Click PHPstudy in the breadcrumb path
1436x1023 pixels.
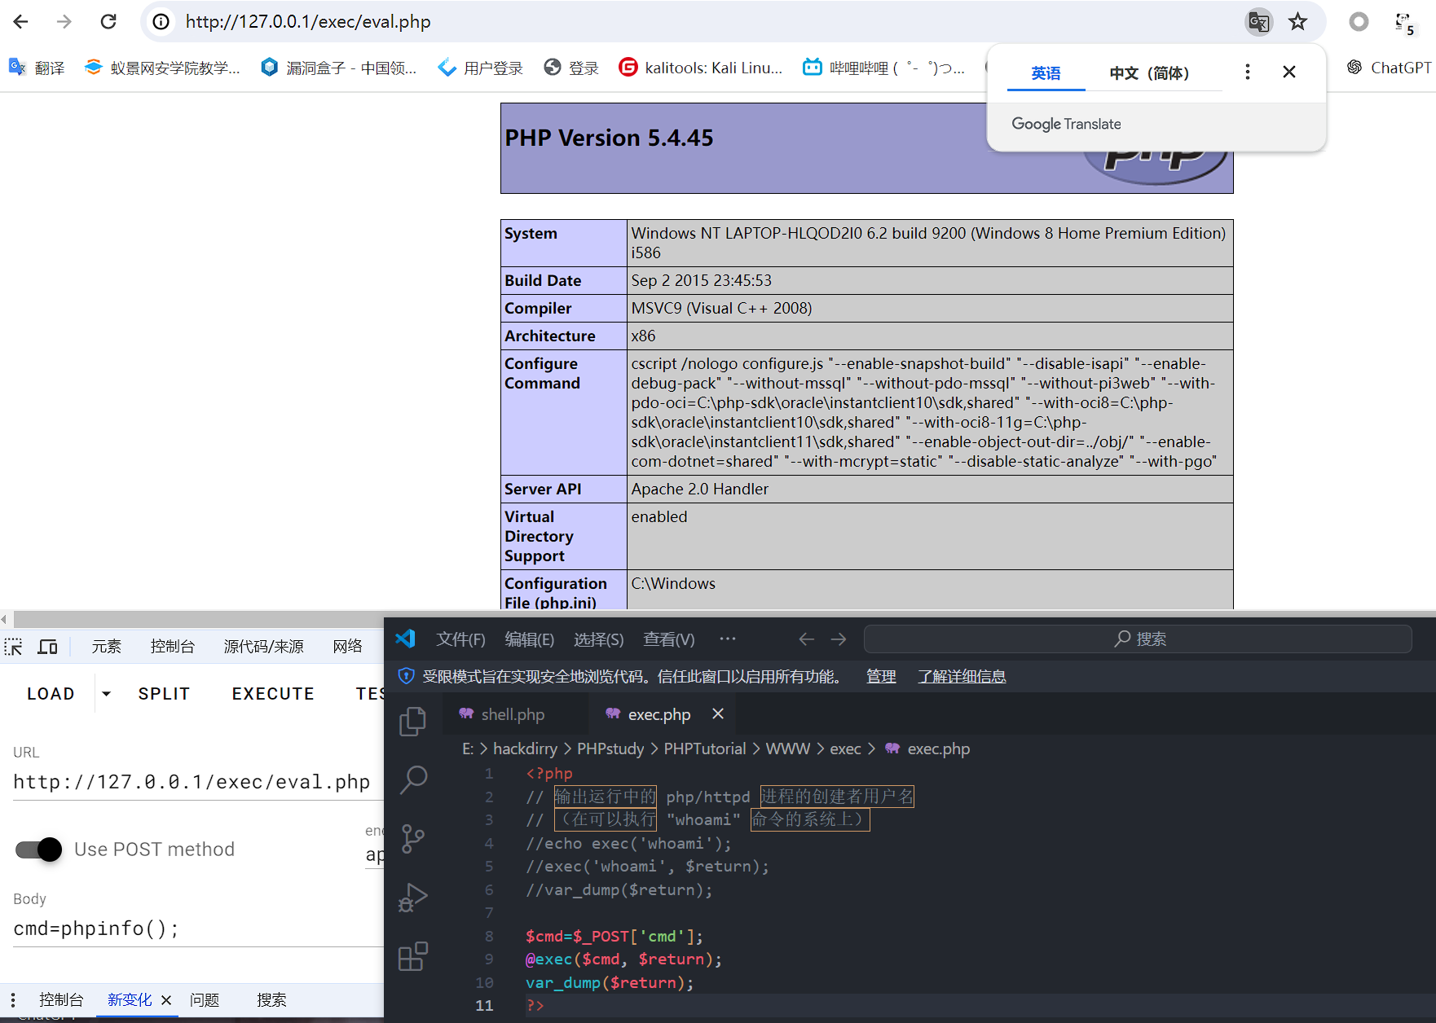point(610,749)
